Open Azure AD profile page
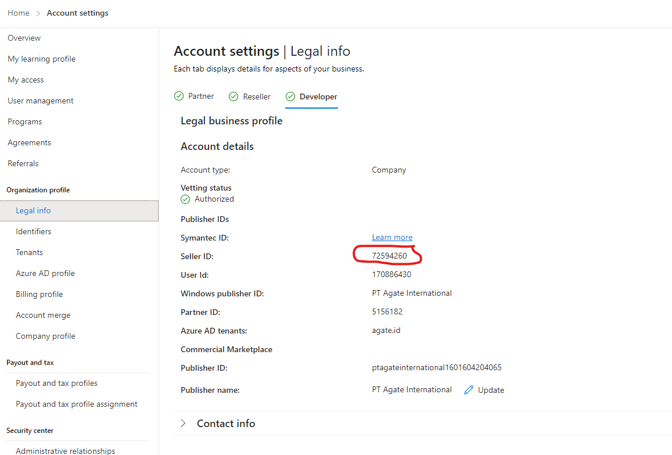 point(45,273)
